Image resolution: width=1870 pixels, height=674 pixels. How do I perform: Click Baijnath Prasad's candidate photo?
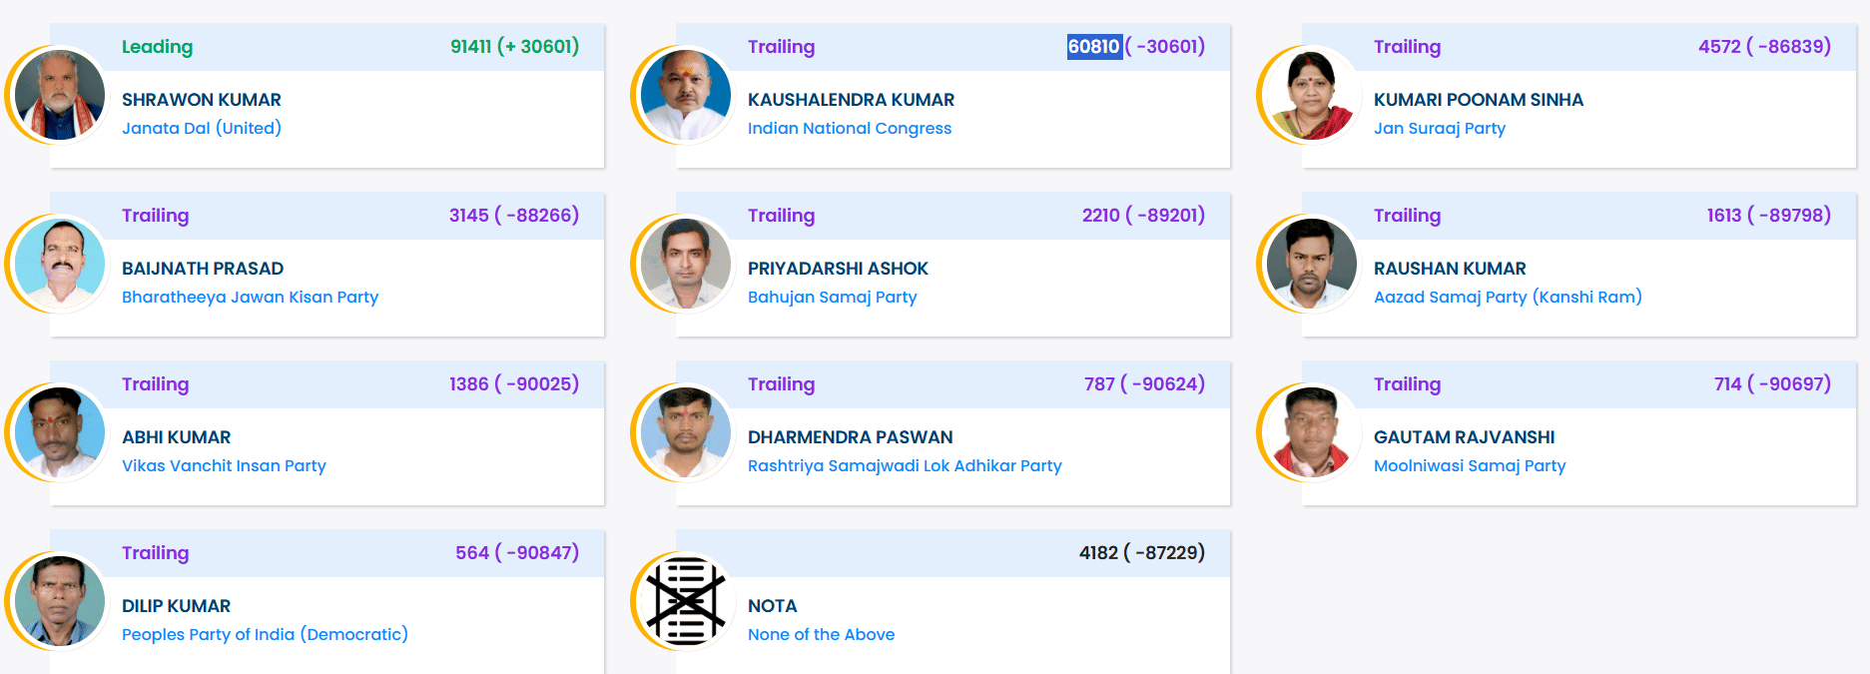(x=60, y=264)
